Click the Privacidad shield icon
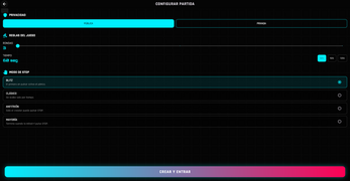The width and height of the screenshot is (350, 181). pyautogui.click(x=5, y=15)
